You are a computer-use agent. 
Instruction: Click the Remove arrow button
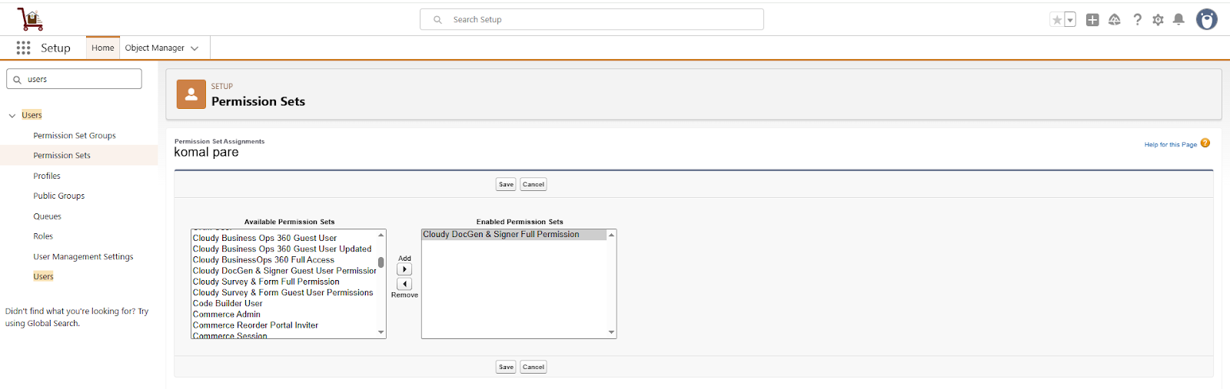coord(404,284)
